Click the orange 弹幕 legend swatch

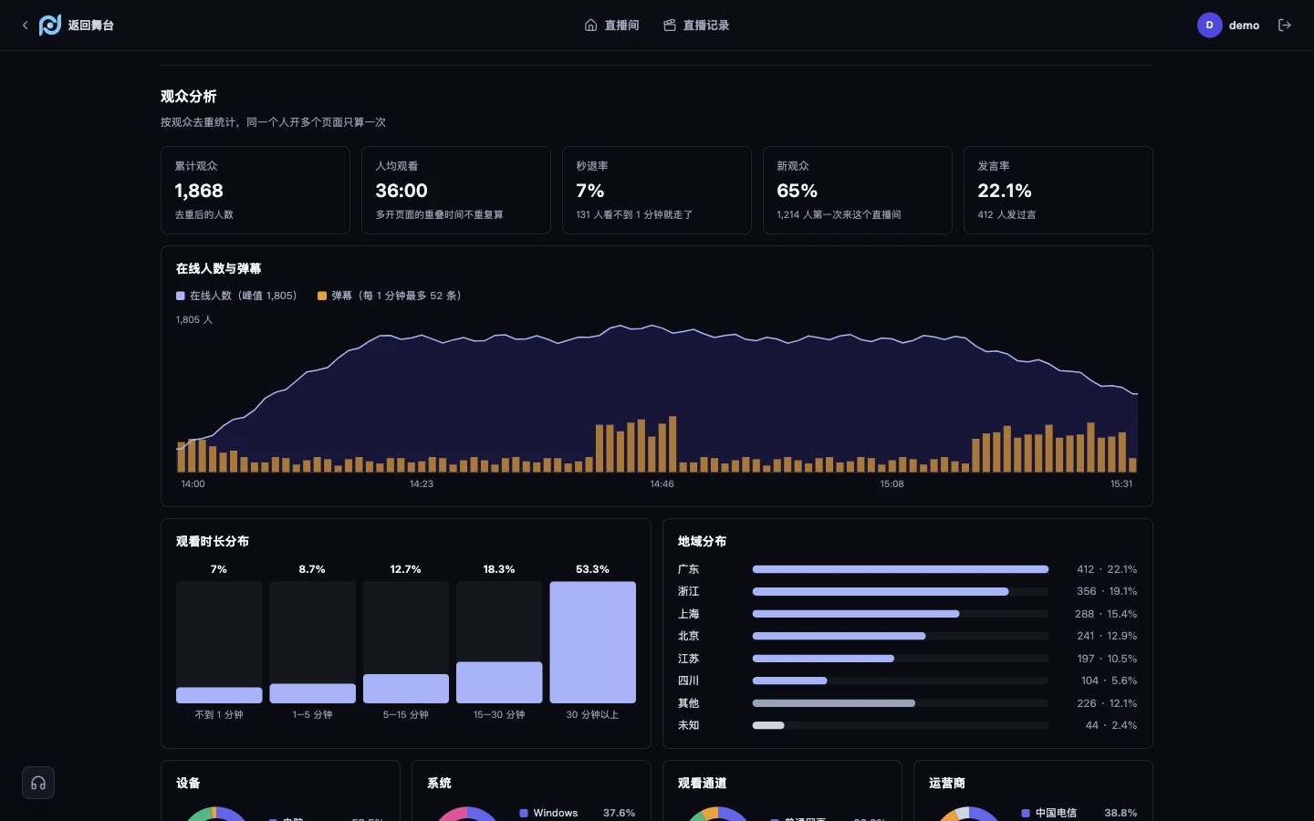click(322, 296)
